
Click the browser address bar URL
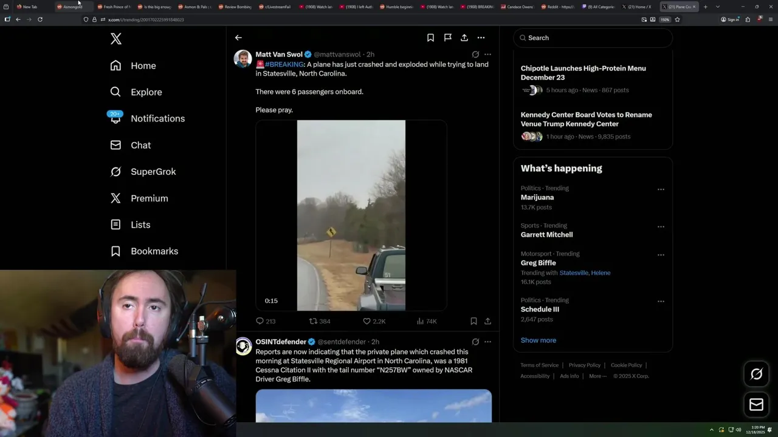[146, 19]
